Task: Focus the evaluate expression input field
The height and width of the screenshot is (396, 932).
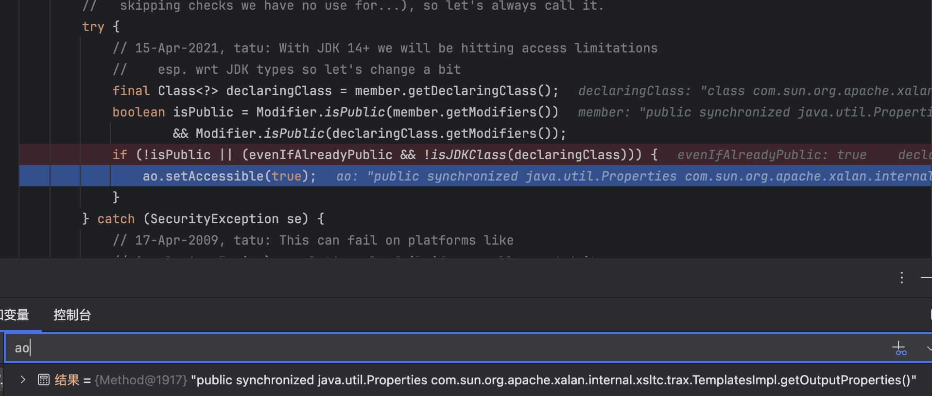Action: click(x=437, y=348)
